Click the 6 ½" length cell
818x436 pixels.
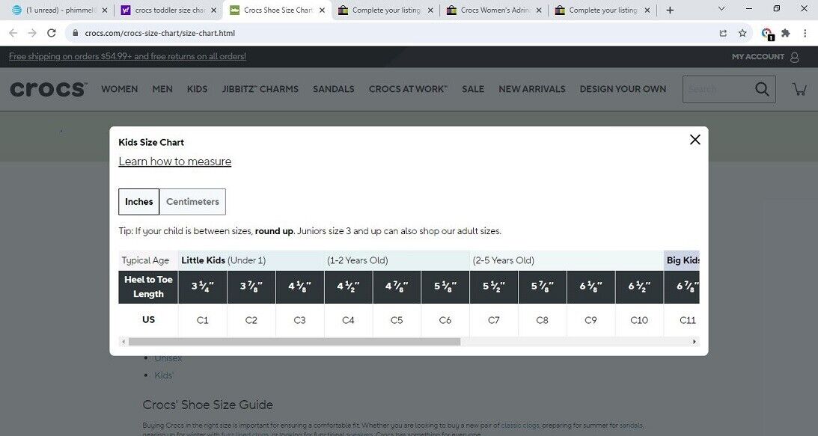point(639,287)
